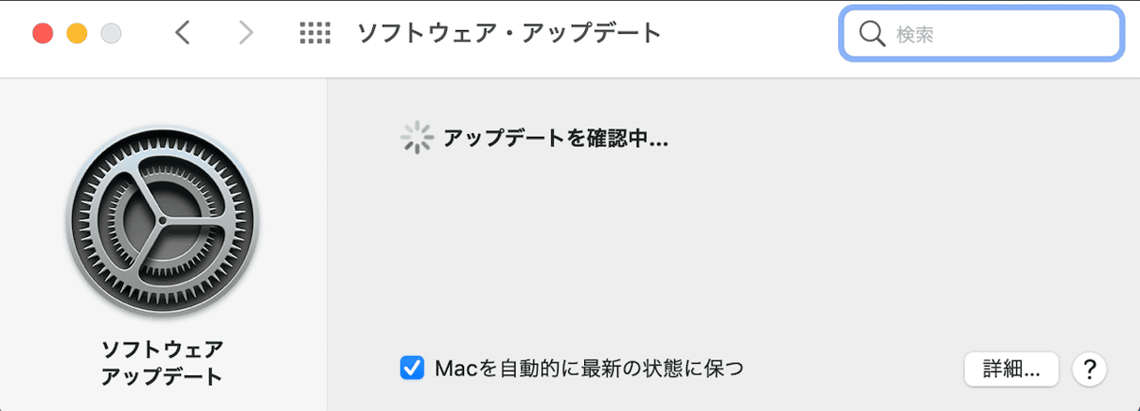
Task: Click the アップデートを確認中... status text
Action: (x=555, y=139)
